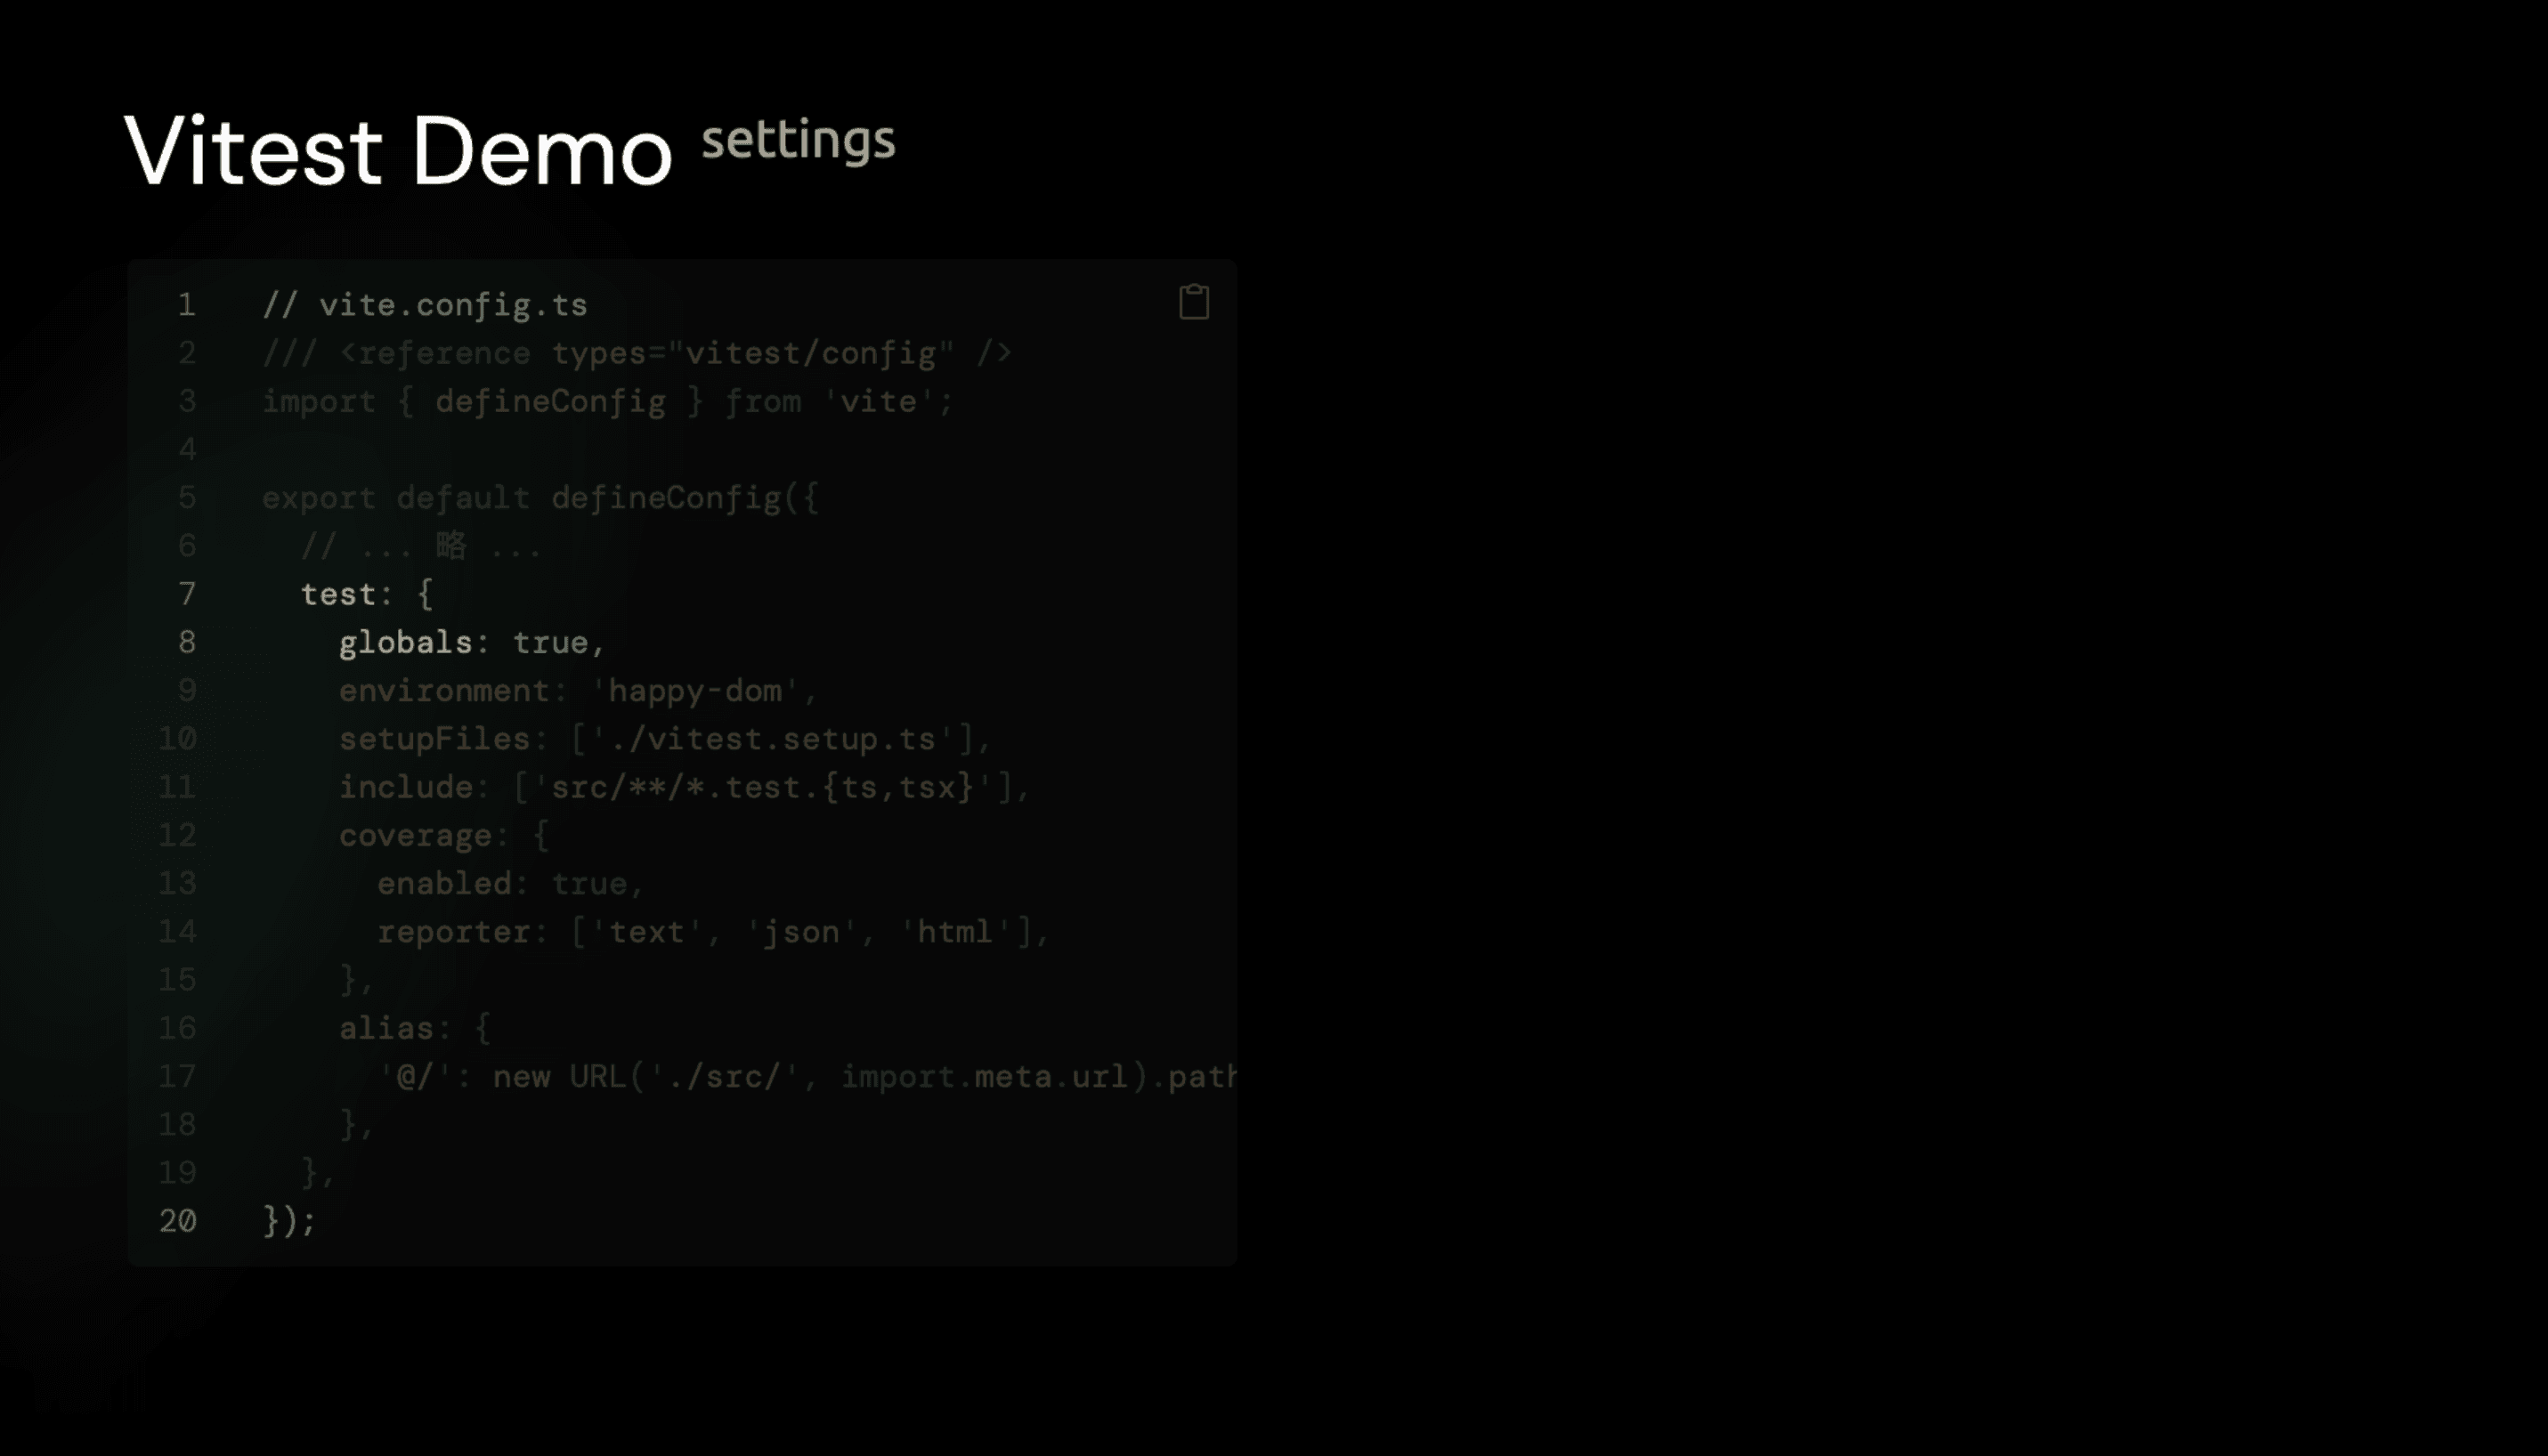
Task: Click the reporter text json html line
Action: (x=712, y=932)
